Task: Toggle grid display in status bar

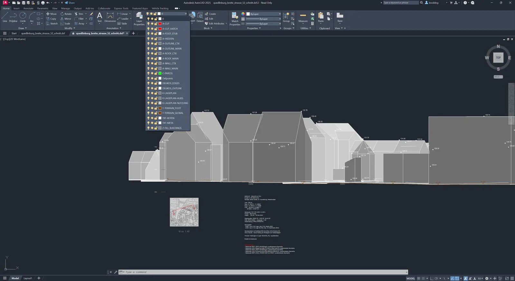Action: [x=418, y=278]
